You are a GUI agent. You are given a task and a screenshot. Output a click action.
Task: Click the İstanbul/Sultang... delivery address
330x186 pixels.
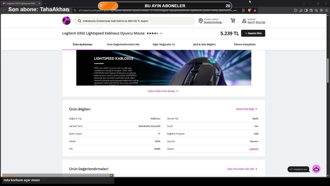(213, 22)
